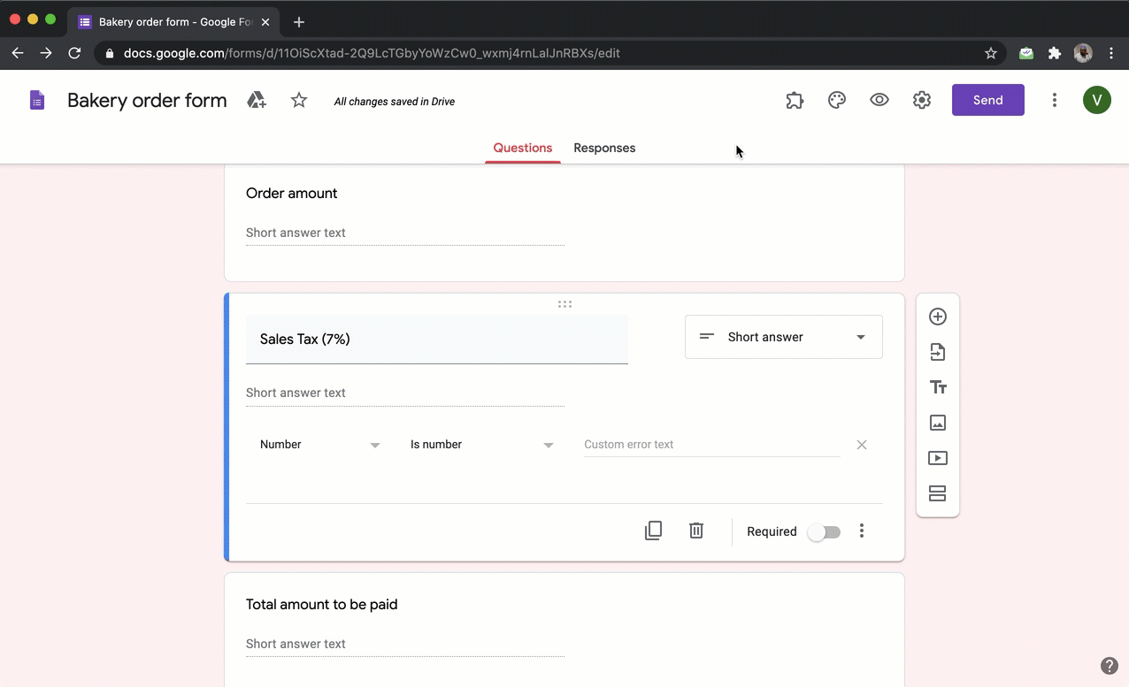
Task: Select the Questions tab
Action: click(x=522, y=148)
